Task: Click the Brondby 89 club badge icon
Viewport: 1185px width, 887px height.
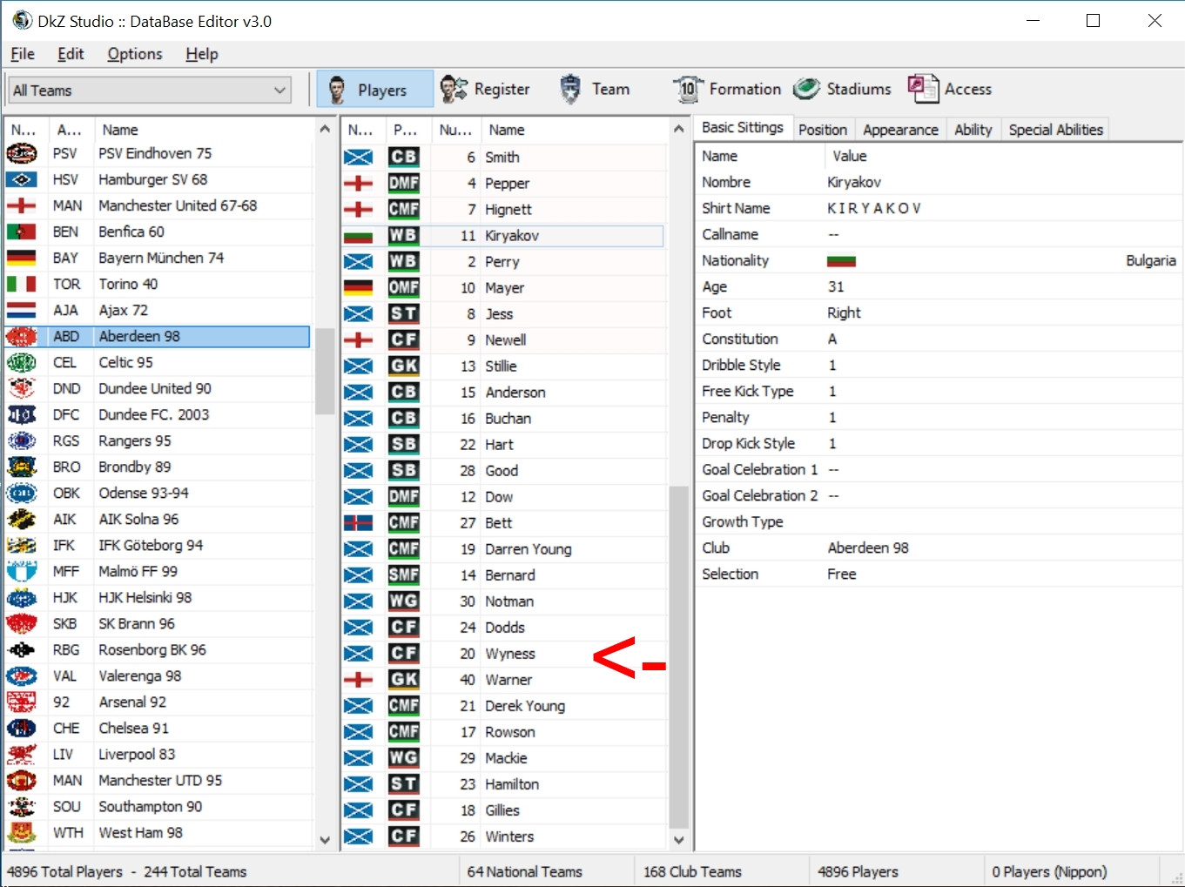Action: 22,467
